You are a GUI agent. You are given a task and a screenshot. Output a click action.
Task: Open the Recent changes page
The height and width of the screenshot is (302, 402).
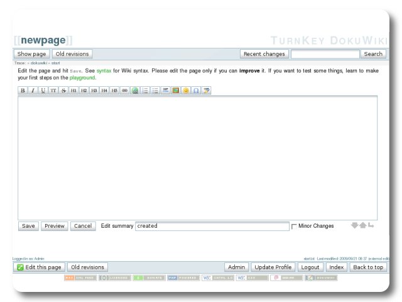click(264, 54)
